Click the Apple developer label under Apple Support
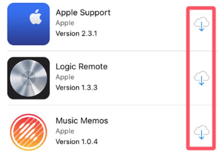Screen dimensions: 218x157 (x=65, y=23)
